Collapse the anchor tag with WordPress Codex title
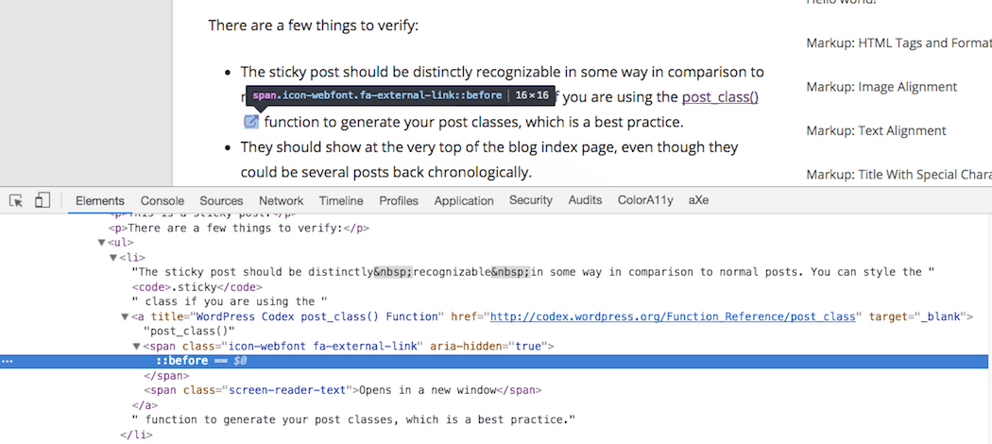 pos(125,316)
